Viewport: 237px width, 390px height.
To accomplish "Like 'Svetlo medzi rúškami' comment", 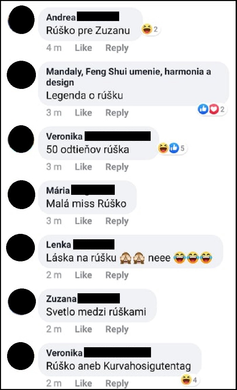I will [83, 329].
